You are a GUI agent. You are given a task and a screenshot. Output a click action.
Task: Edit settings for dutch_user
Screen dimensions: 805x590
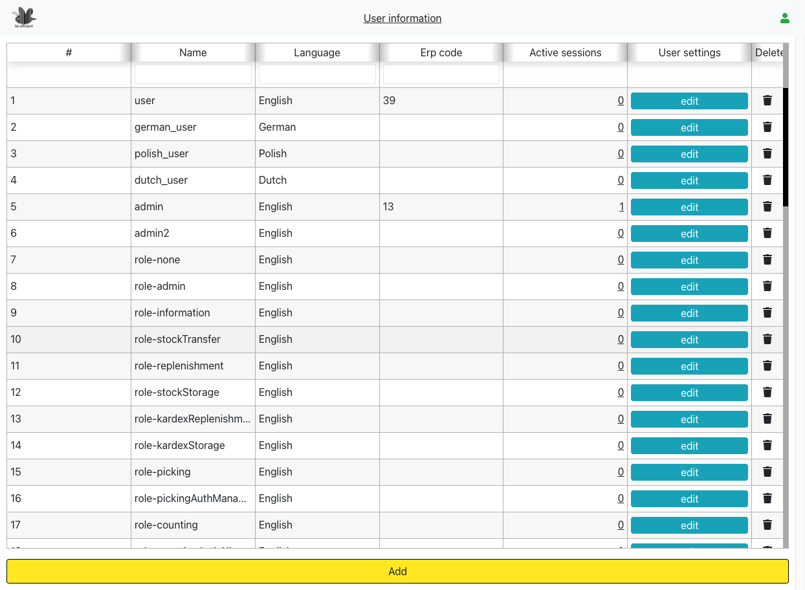click(x=689, y=180)
